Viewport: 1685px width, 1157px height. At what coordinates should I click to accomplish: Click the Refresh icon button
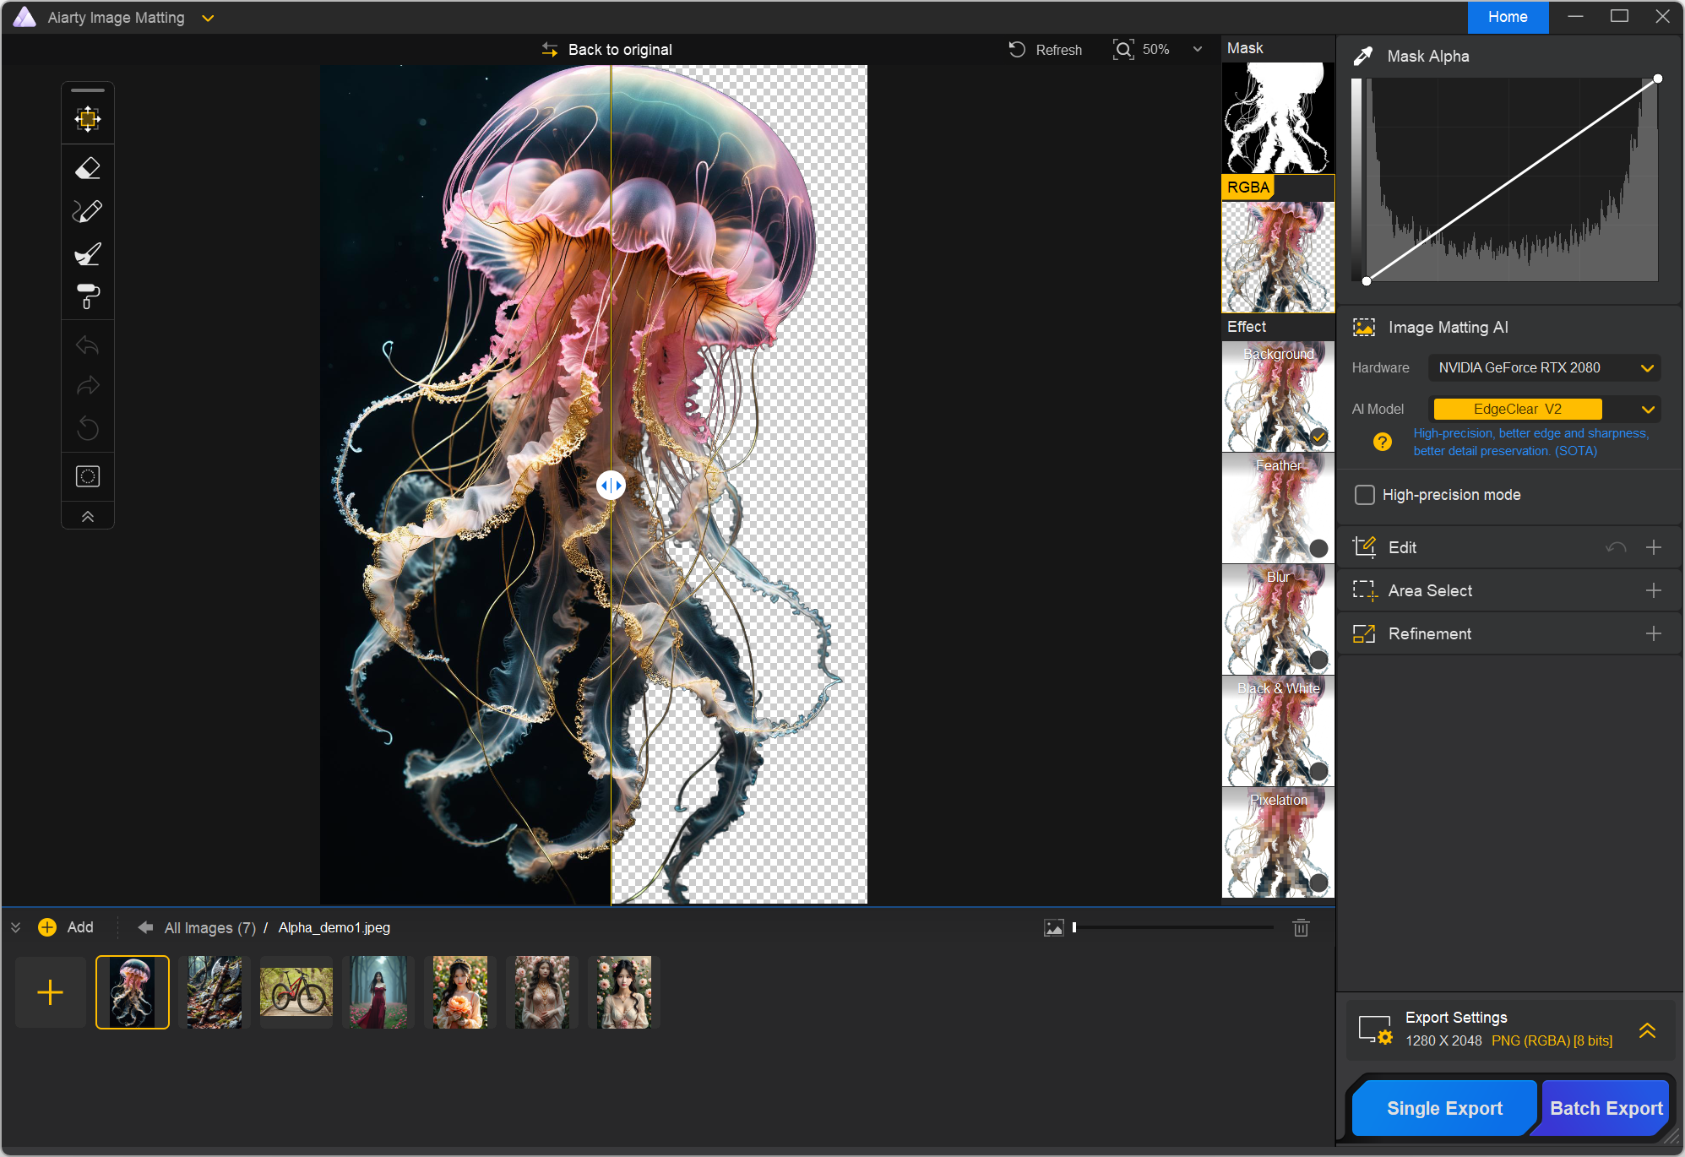[x=1017, y=50]
